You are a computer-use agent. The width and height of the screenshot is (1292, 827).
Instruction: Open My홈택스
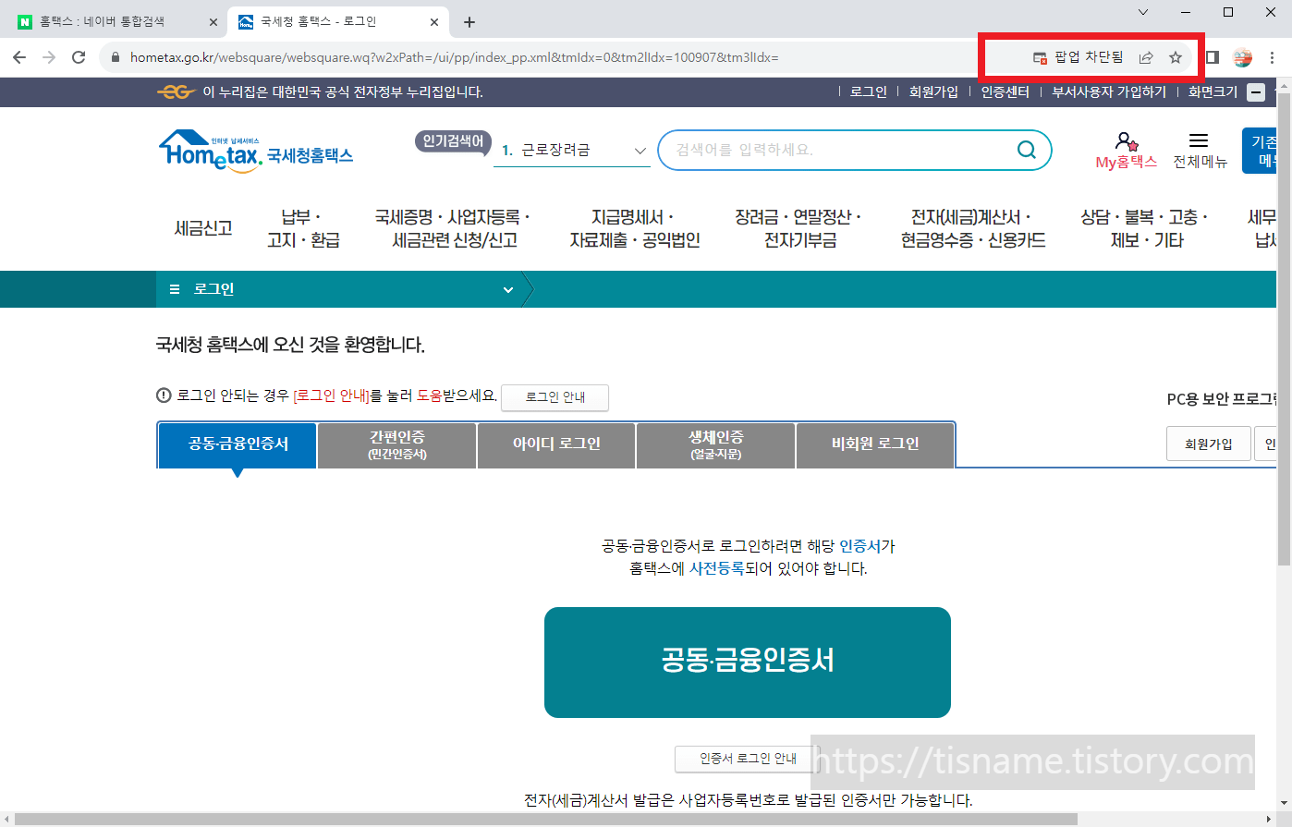tap(1127, 151)
